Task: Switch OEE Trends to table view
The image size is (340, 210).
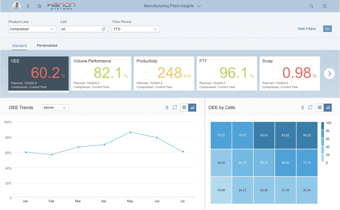Action: [x=184, y=107]
